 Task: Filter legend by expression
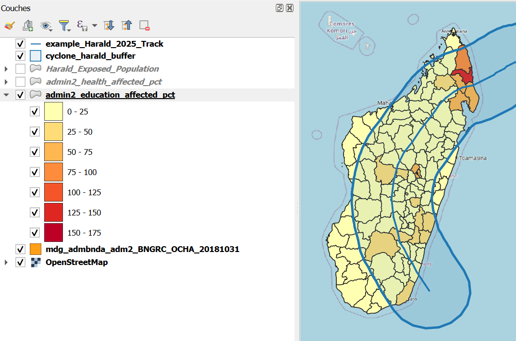80,25
